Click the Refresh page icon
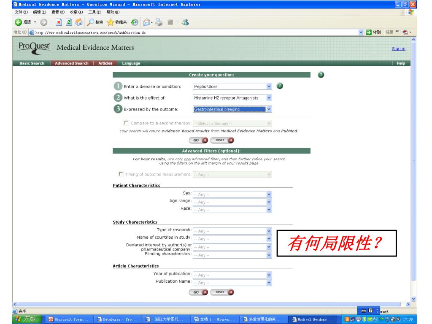The width and height of the screenshot is (432, 324). (69, 22)
